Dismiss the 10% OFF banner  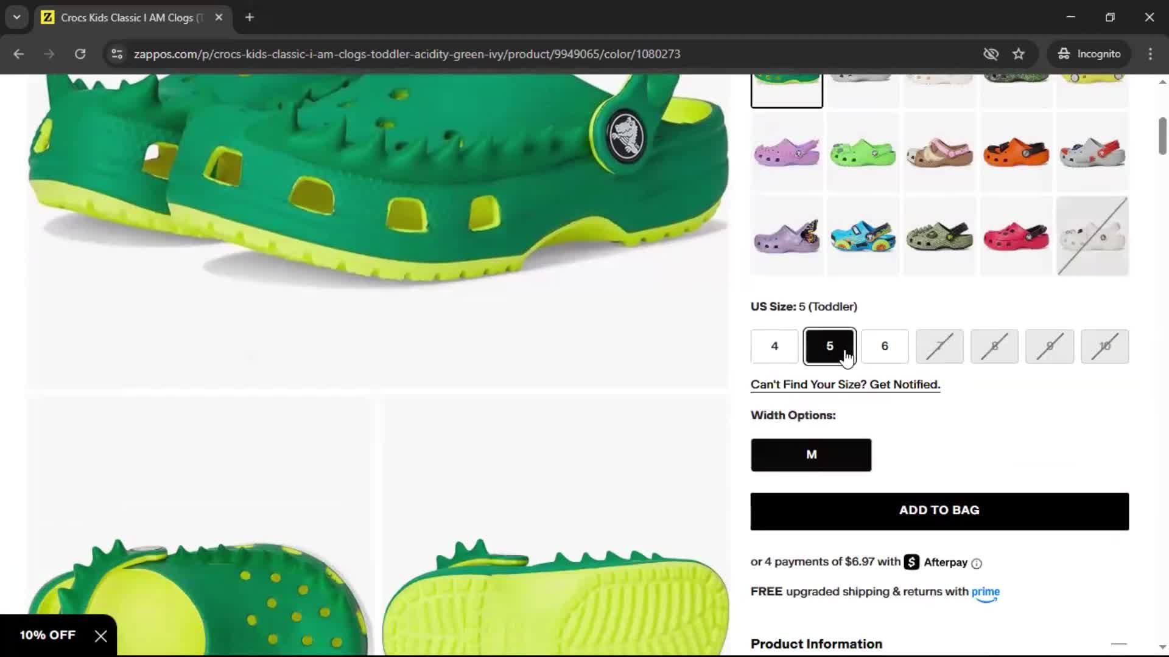pyautogui.click(x=101, y=636)
